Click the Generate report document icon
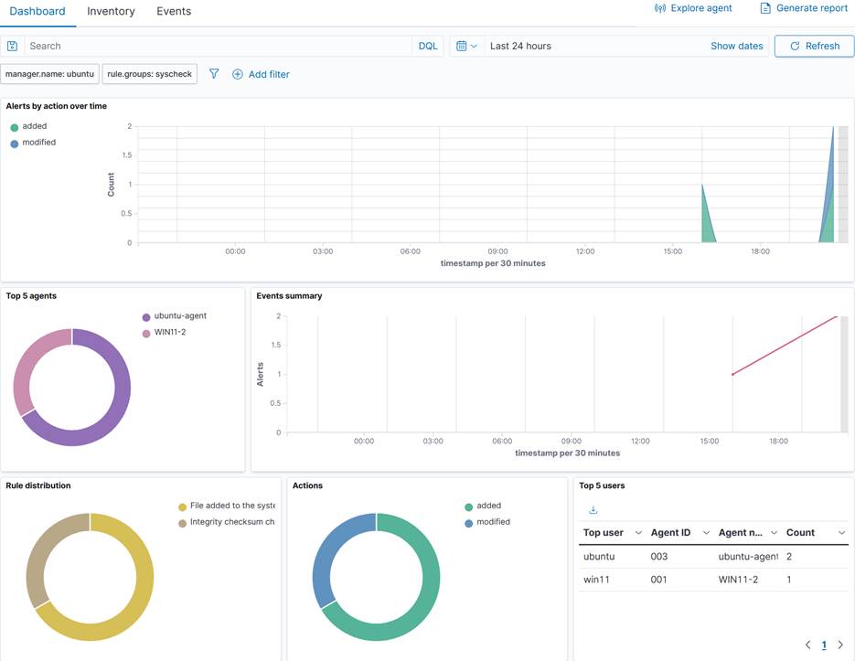The height and width of the screenshot is (661, 855). 765,9
